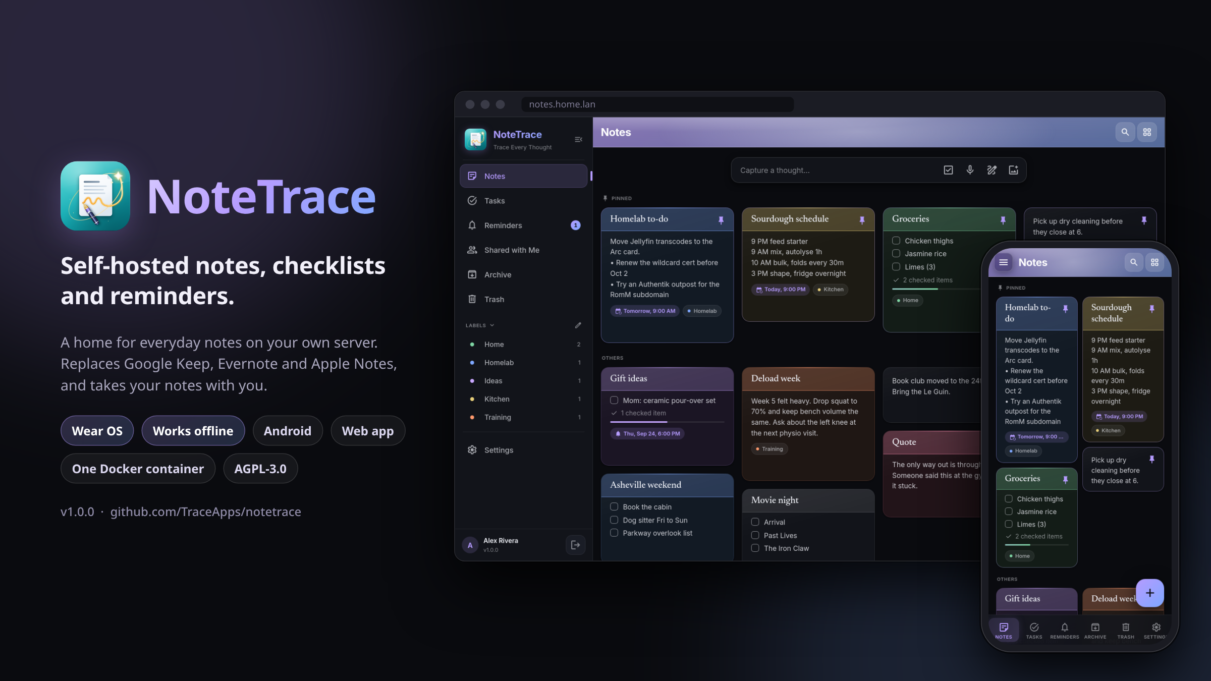Expand 1 checked item in Gift ideas
Viewport: 1211px width, 681px height.
point(638,413)
